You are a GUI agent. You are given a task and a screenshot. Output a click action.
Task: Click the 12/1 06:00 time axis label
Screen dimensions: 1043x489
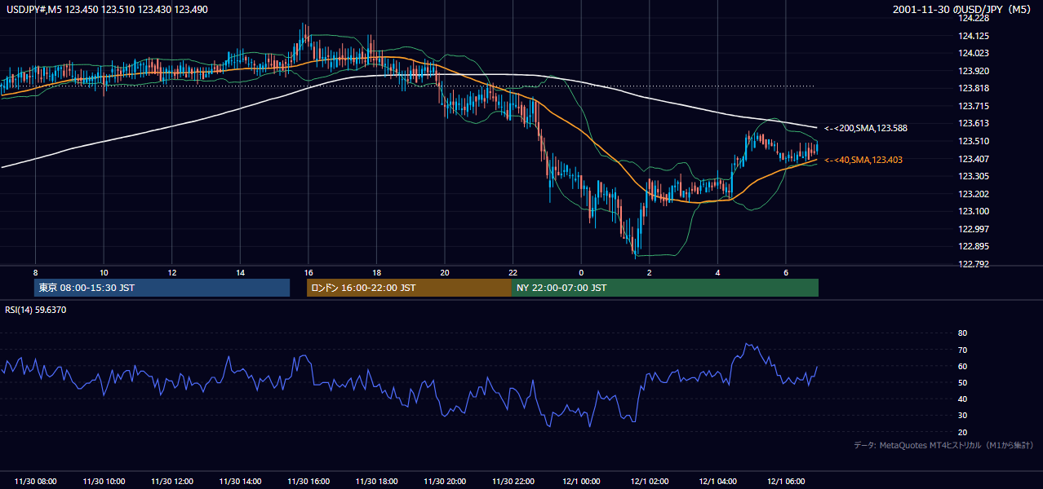point(787,482)
